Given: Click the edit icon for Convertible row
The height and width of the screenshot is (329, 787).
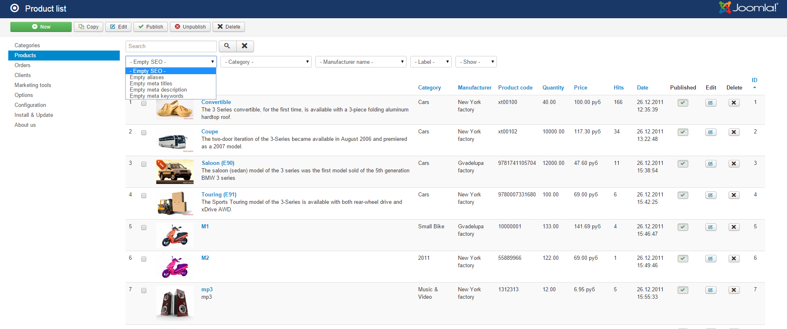Looking at the screenshot, I should pyautogui.click(x=710, y=103).
